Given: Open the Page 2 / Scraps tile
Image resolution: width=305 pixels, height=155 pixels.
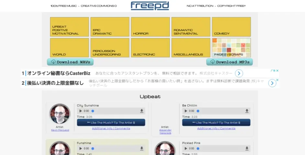Looking at the screenshot, I should (x=231, y=48).
